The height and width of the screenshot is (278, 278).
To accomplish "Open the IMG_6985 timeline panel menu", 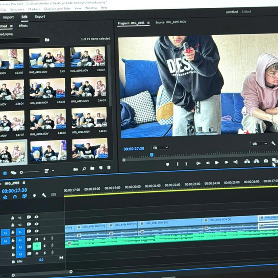I will [x=24, y=182].
